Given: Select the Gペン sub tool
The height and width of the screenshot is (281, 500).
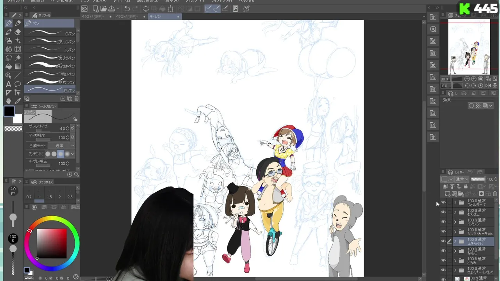Looking at the screenshot, I should pyautogui.click(x=50, y=34).
